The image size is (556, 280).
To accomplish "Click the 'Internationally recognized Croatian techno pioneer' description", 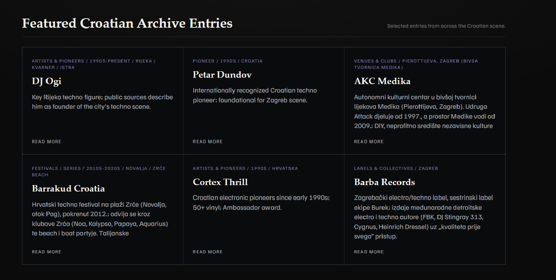I will pyautogui.click(x=255, y=95).
